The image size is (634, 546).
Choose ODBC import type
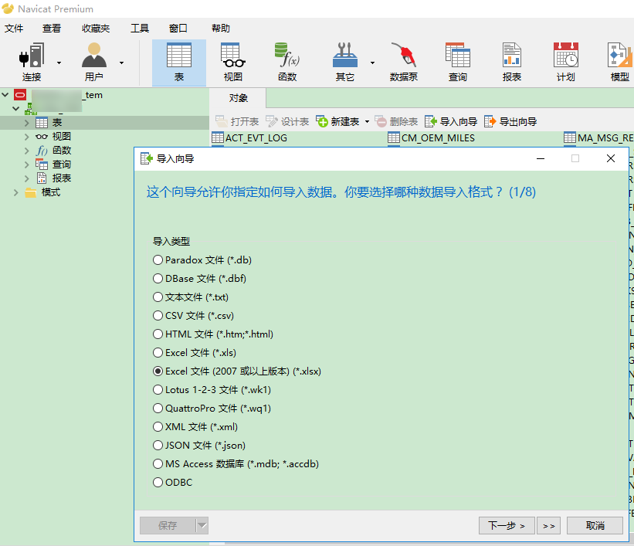tap(173, 483)
